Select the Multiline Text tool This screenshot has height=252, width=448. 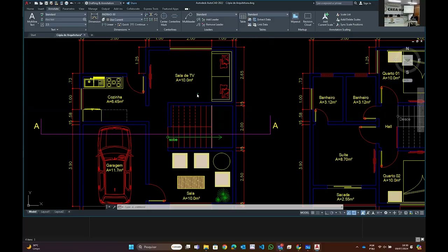tap(32, 19)
